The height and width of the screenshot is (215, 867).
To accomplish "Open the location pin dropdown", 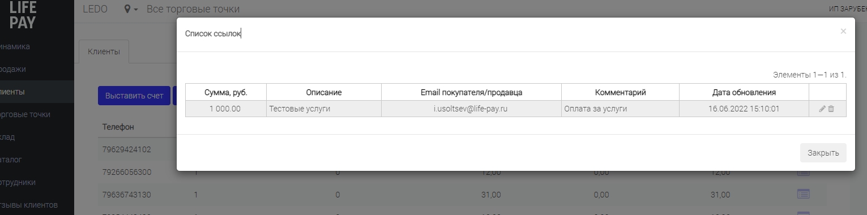I will (131, 9).
